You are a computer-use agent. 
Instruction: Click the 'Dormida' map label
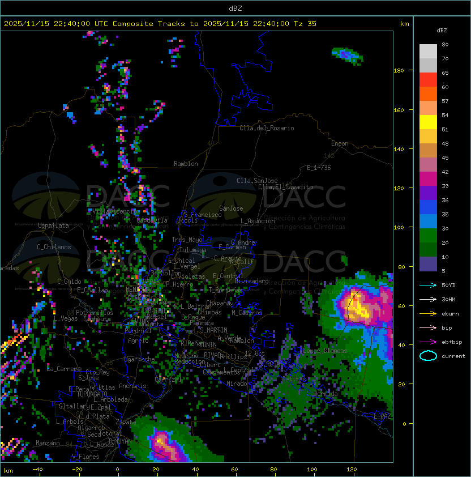326,394
